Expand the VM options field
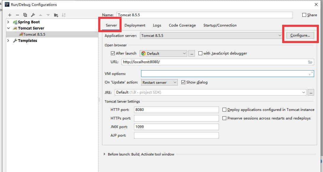 (x=311, y=73)
